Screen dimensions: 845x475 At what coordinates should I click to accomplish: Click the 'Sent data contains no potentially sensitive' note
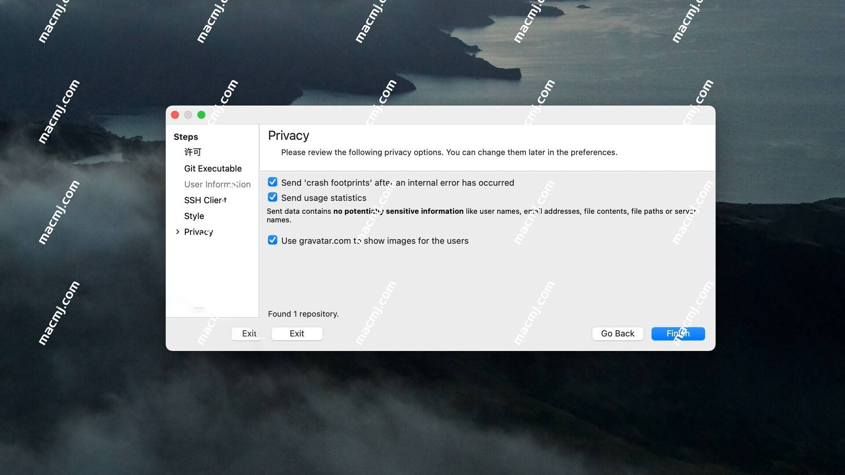[x=481, y=216]
